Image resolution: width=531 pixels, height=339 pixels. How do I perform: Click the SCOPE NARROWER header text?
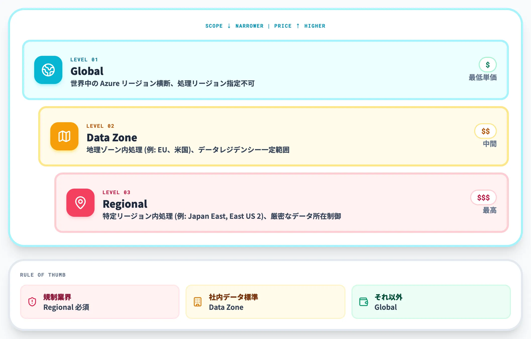234,26
